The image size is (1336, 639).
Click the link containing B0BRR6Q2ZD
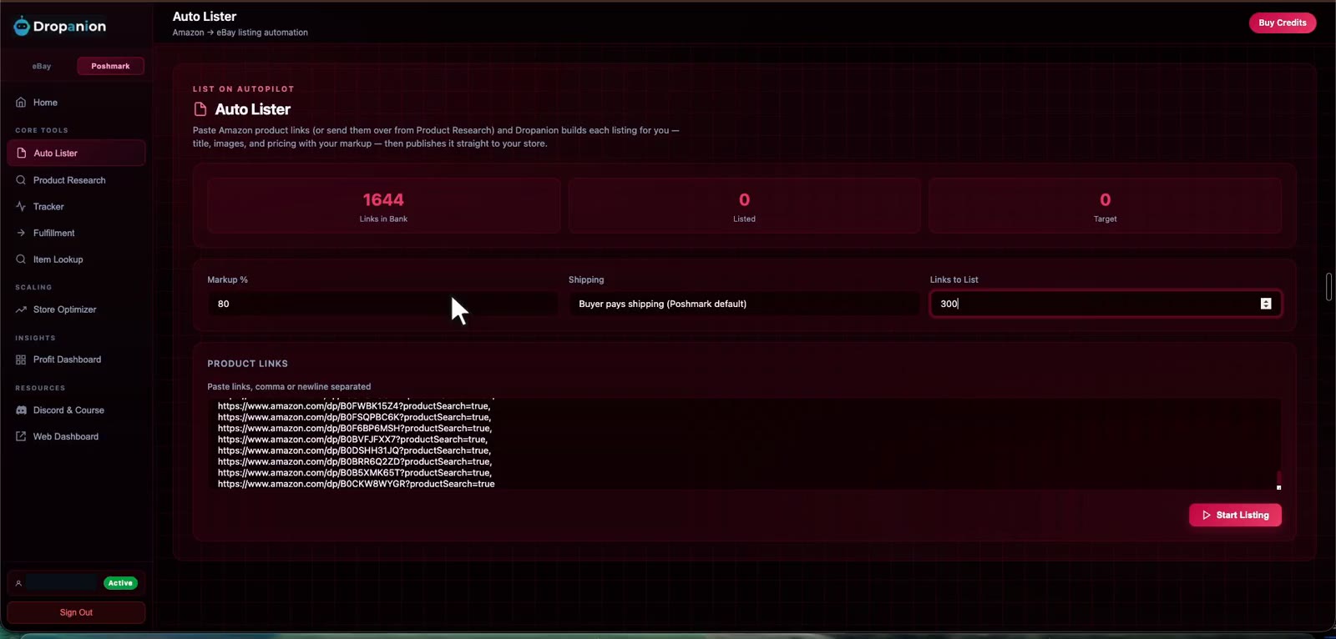(x=355, y=462)
